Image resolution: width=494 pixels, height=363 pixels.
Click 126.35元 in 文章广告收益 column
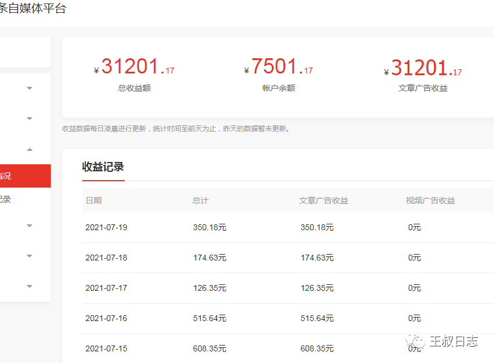tap(317, 288)
